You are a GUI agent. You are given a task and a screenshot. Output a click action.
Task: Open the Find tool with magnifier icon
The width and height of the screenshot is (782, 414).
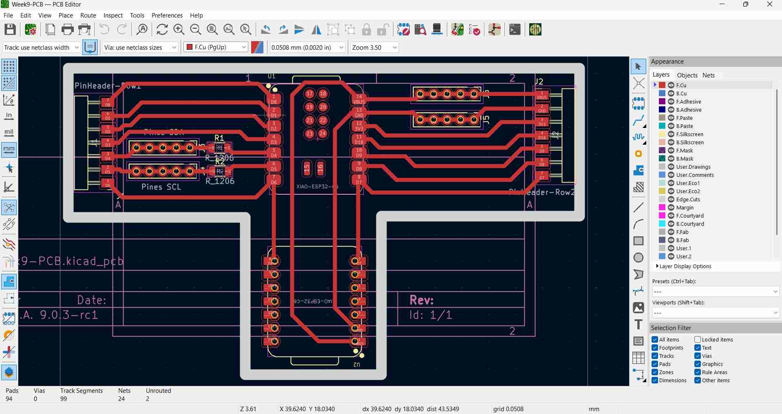(x=142, y=29)
